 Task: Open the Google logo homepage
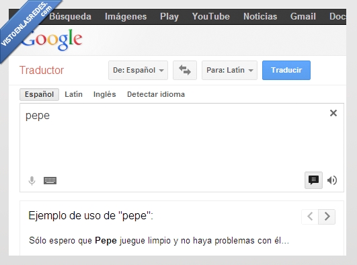coord(52,40)
